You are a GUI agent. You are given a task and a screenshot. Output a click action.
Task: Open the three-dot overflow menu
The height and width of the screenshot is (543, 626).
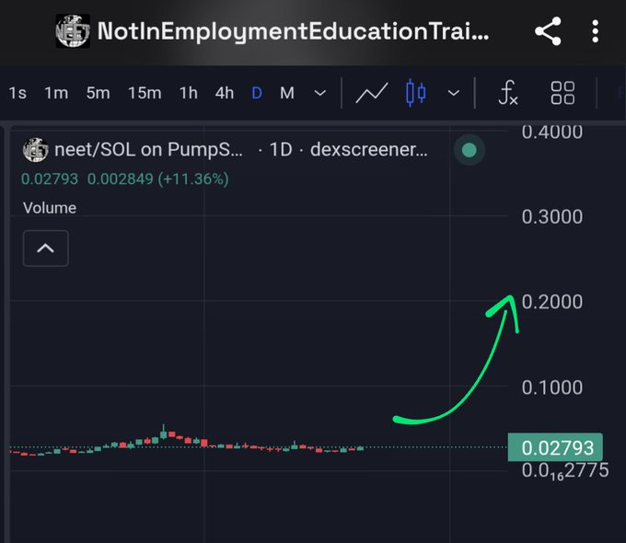pos(595,30)
